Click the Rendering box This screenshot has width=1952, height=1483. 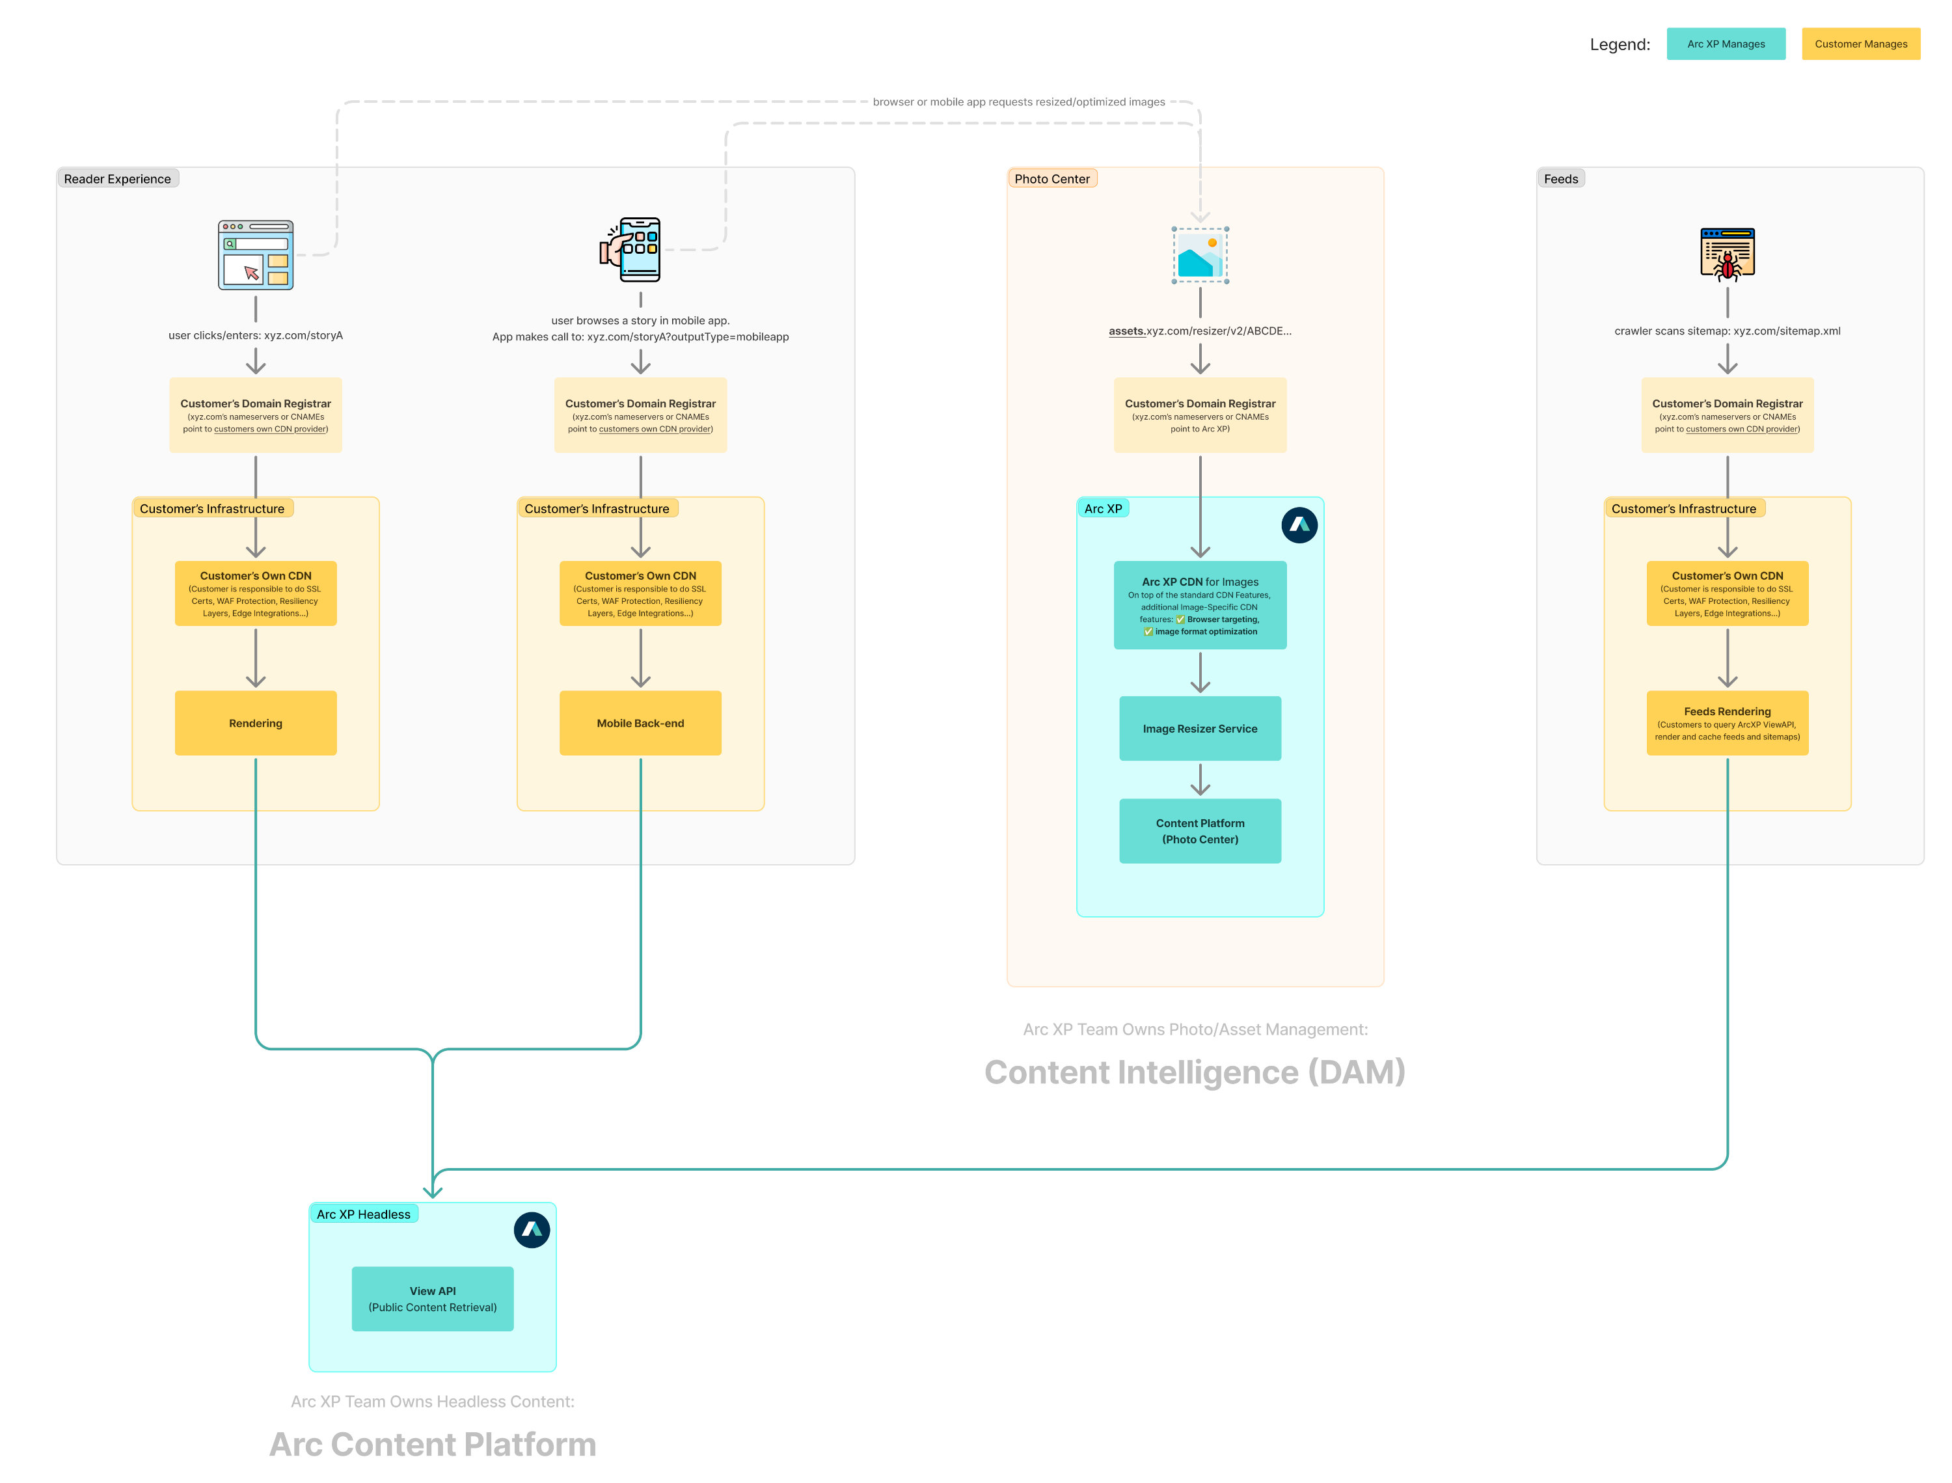click(x=256, y=723)
